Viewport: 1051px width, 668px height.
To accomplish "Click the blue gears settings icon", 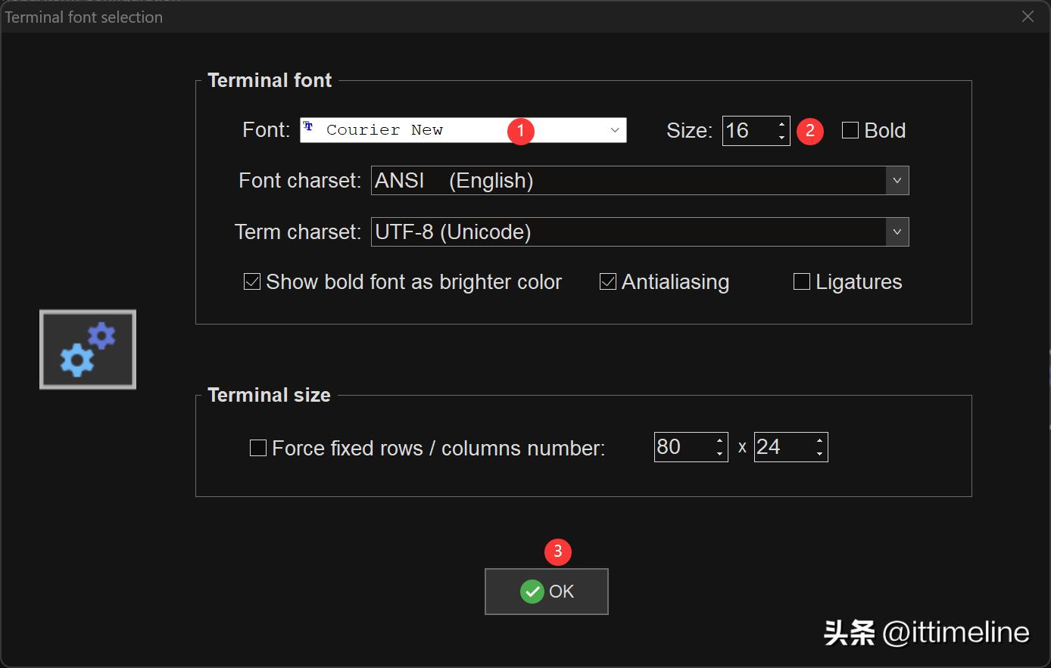I will point(88,350).
